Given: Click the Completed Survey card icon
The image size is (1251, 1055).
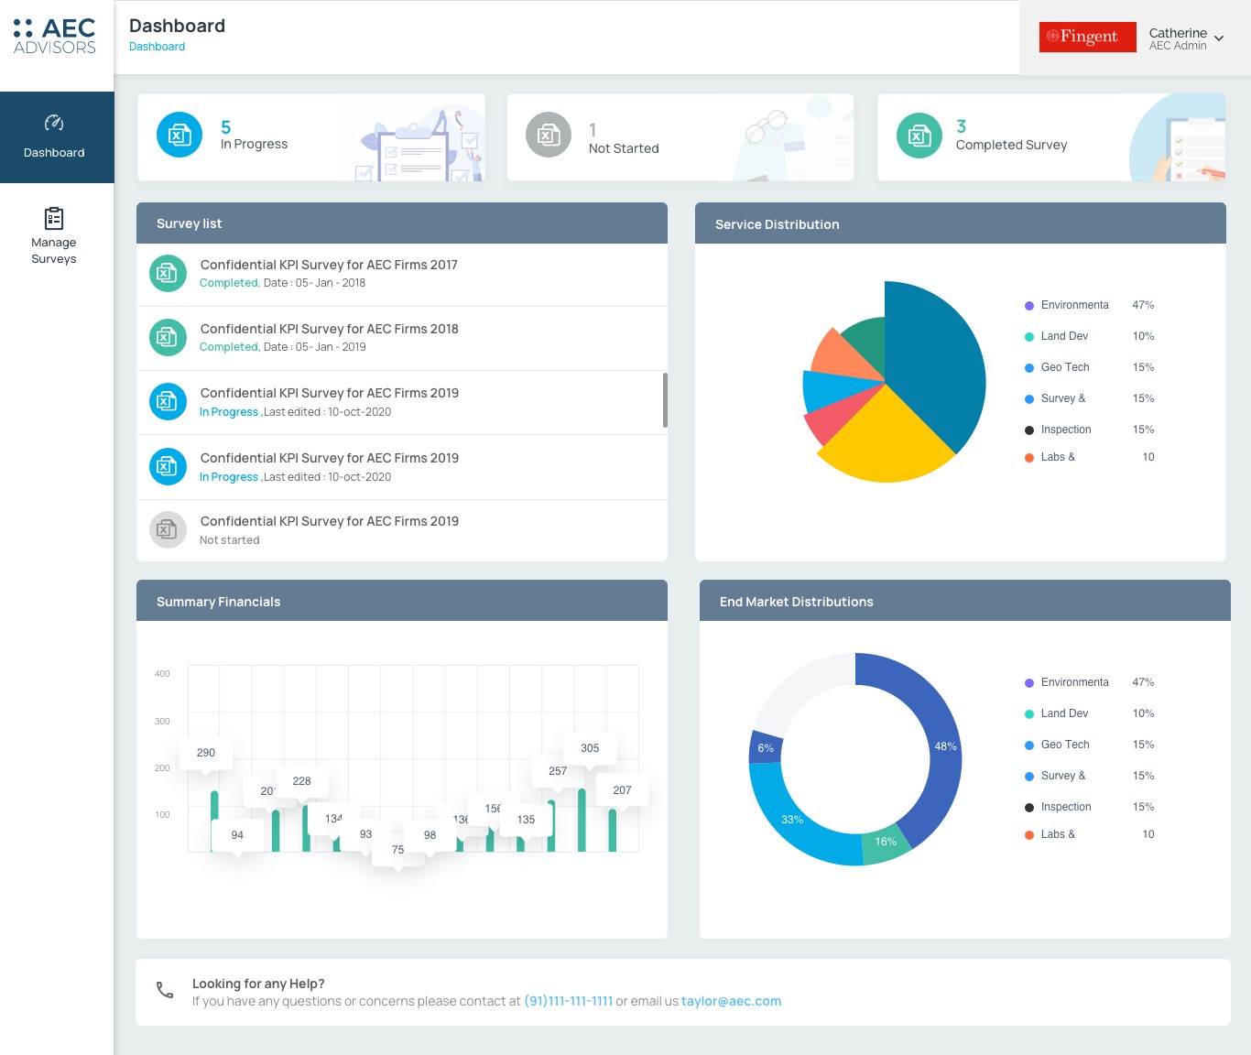Looking at the screenshot, I should 919,136.
